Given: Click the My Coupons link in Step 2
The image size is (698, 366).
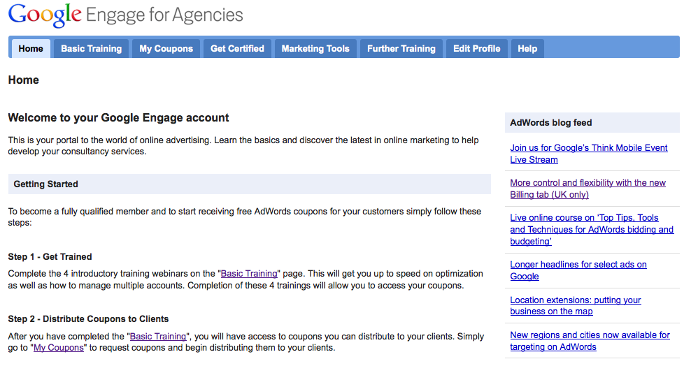Looking at the screenshot, I should (x=58, y=348).
